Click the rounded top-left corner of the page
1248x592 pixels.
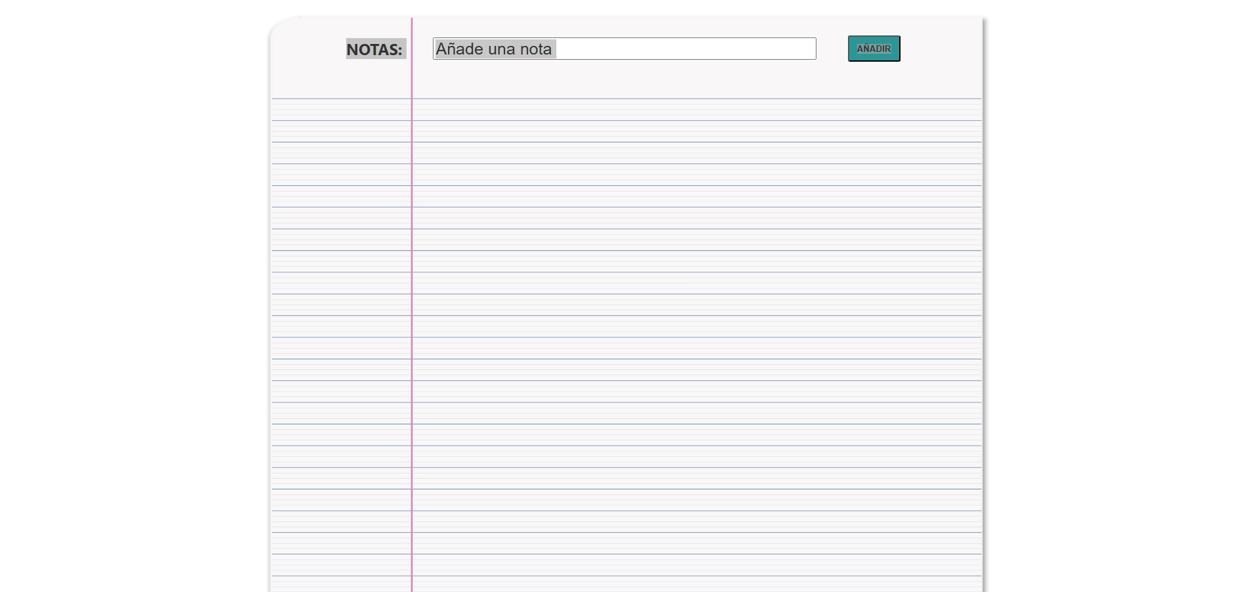(x=279, y=26)
